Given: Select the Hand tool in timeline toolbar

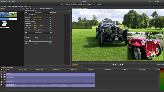Looking at the screenshot, I should tap(1, 77).
